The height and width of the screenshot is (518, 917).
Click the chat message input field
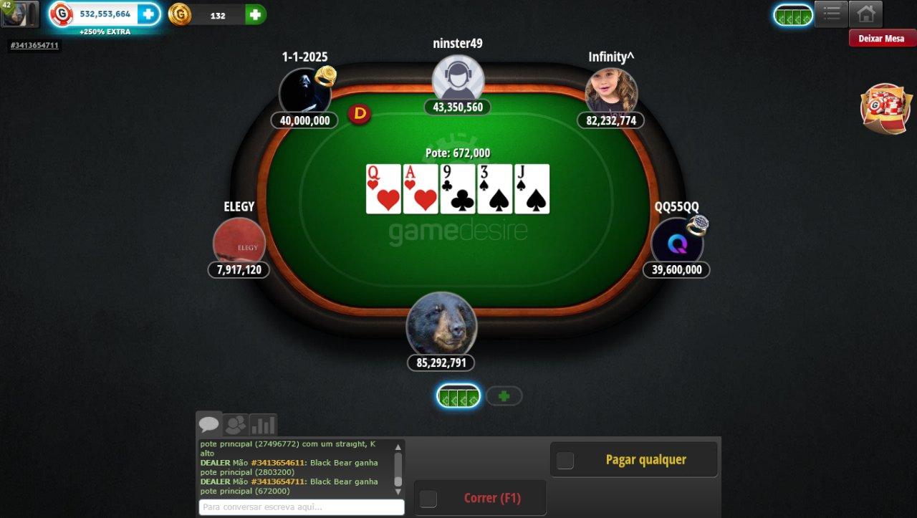302,507
